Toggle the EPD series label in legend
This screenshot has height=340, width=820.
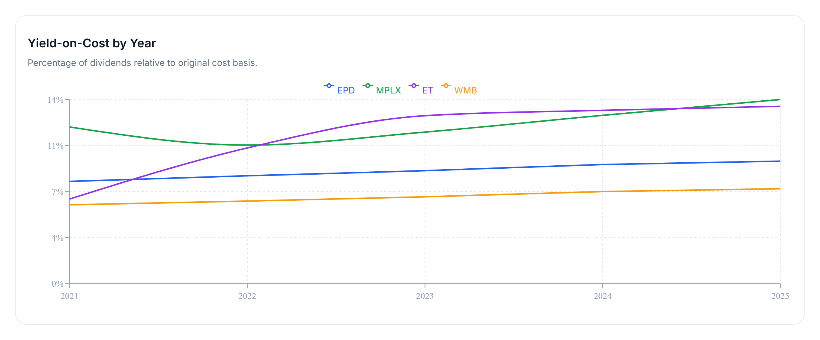pyautogui.click(x=346, y=90)
